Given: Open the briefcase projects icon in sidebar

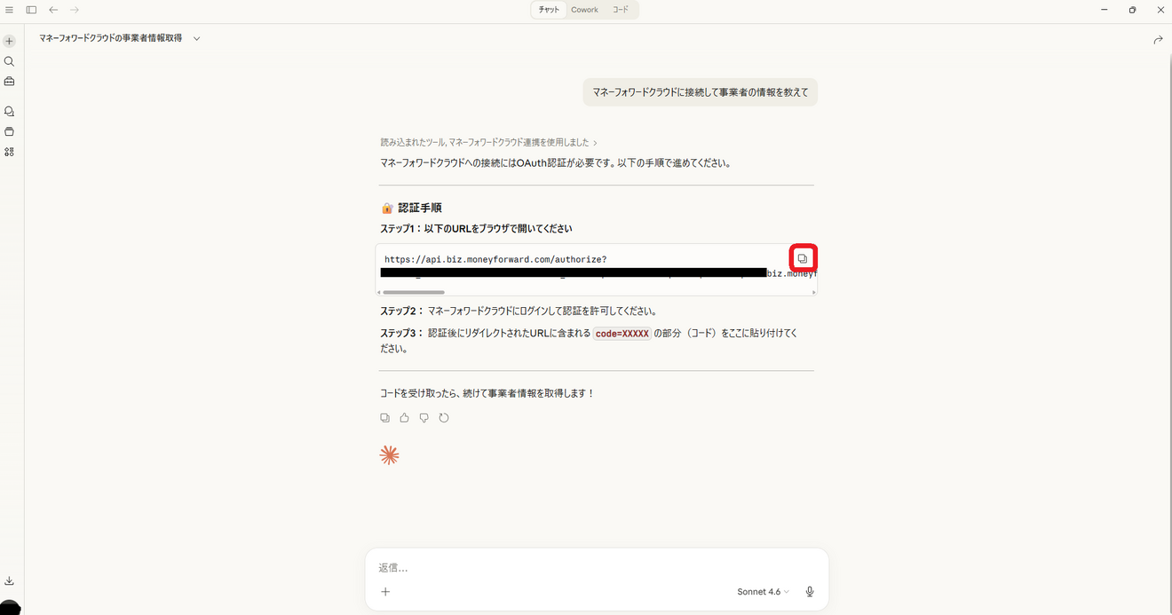Looking at the screenshot, I should pyautogui.click(x=9, y=81).
